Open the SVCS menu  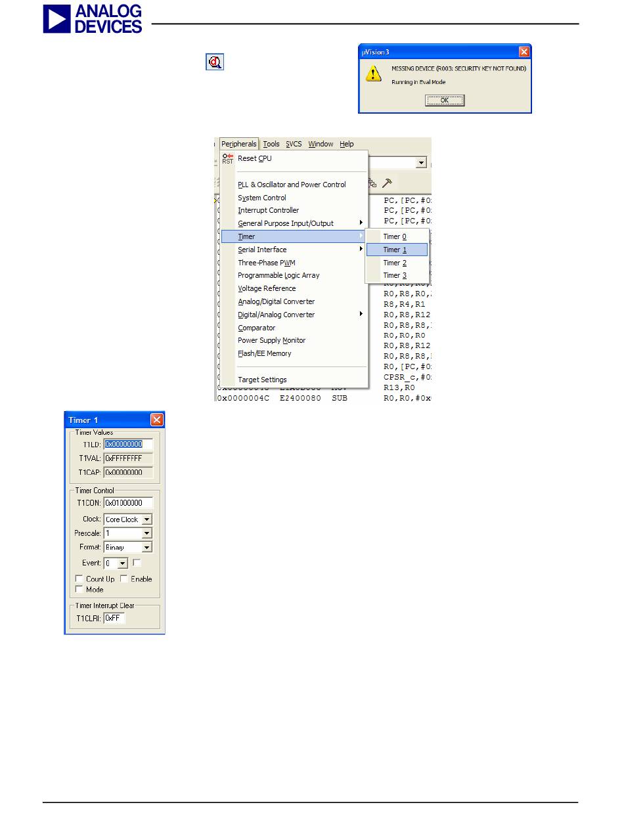click(x=294, y=144)
